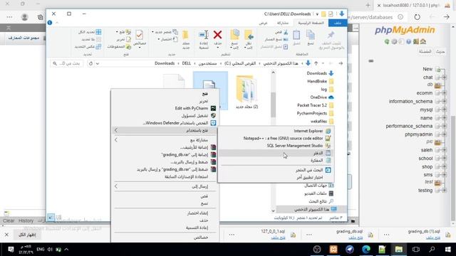
Task: Click the browser reload button
Action: tap(417, 17)
